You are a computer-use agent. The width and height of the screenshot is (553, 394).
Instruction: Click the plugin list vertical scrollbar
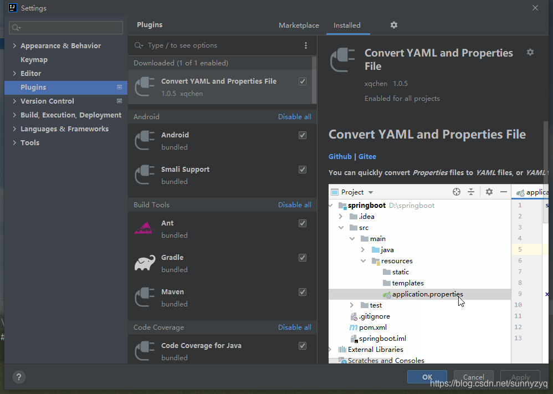314,79
